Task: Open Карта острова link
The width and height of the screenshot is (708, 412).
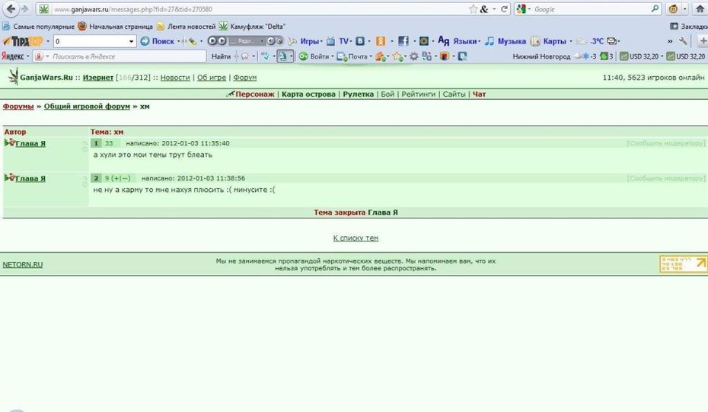Action: [308, 94]
